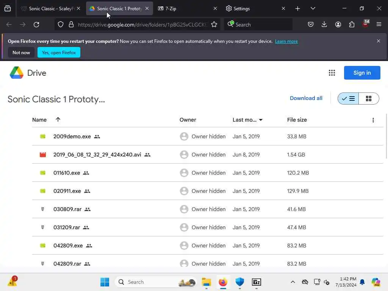This screenshot has width=388, height=291.
Task: Open Firefox View icon in tab bar
Action: tap(8, 8)
